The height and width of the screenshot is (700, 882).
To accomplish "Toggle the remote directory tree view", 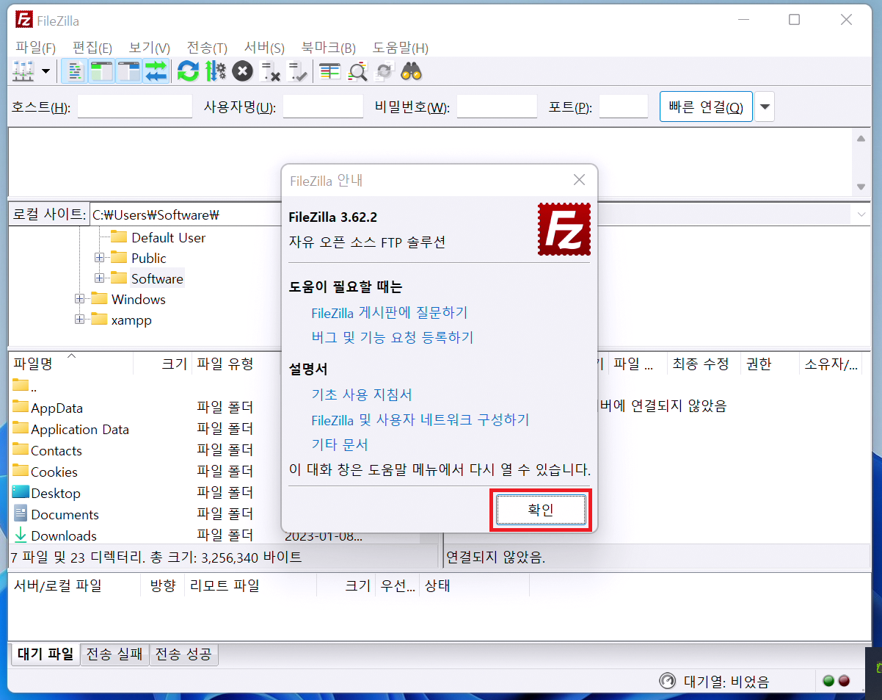I will point(128,71).
